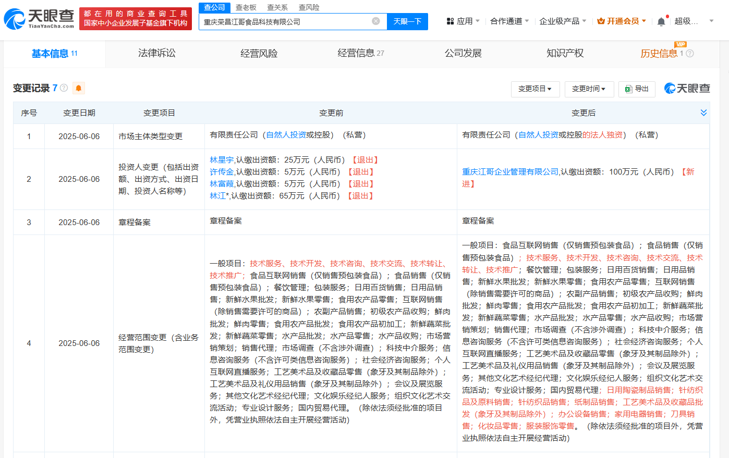Expand the table with double chevron
The image size is (729, 458).
[x=703, y=113]
